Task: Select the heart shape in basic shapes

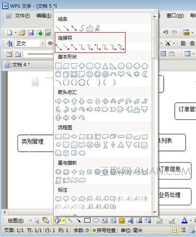Action: click(x=121, y=75)
